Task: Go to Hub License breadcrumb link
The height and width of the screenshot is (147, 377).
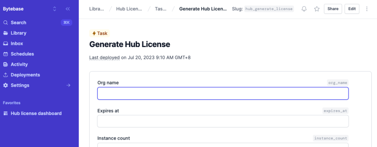Action: coord(129,9)
